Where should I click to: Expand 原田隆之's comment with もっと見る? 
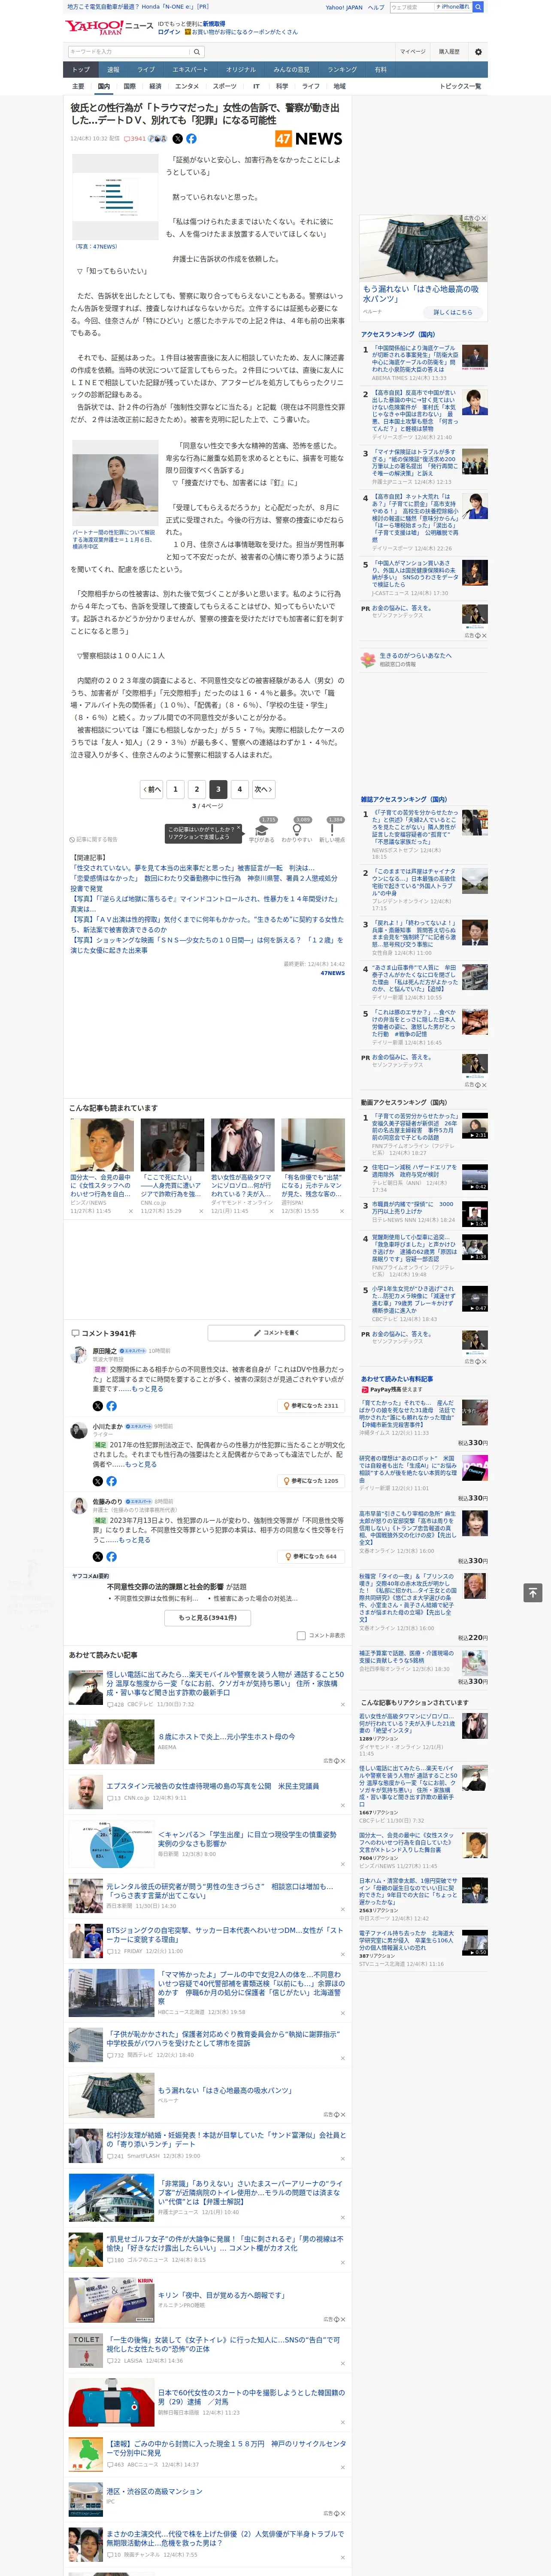point(147,1389)
